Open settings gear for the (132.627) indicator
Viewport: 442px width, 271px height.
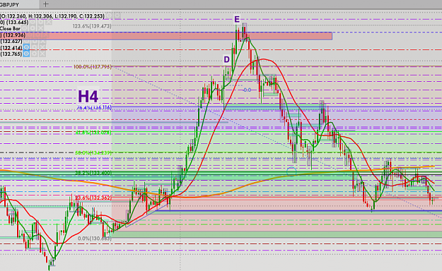point(35,41)
